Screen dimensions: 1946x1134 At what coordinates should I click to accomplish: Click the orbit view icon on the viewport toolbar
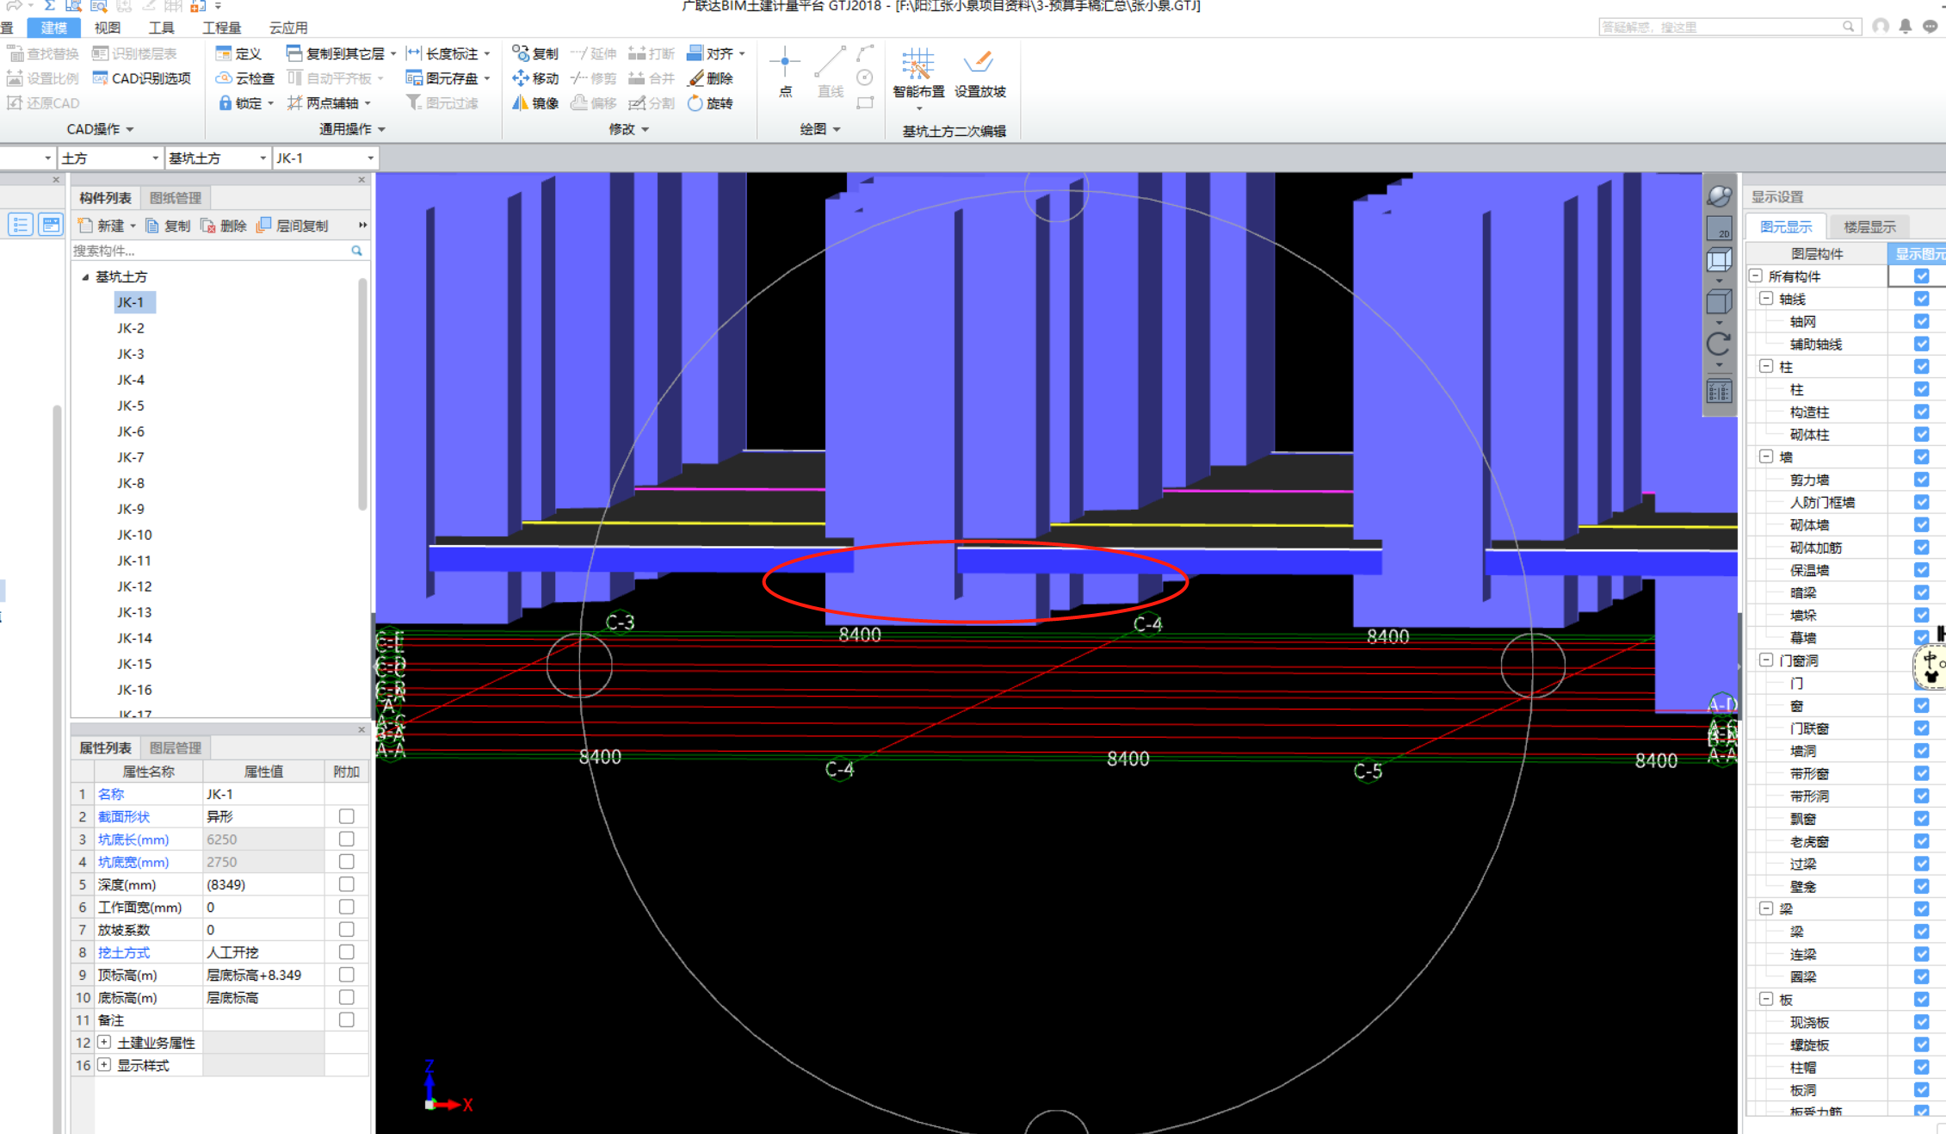pyautogui.click(x=1719, y=196)
